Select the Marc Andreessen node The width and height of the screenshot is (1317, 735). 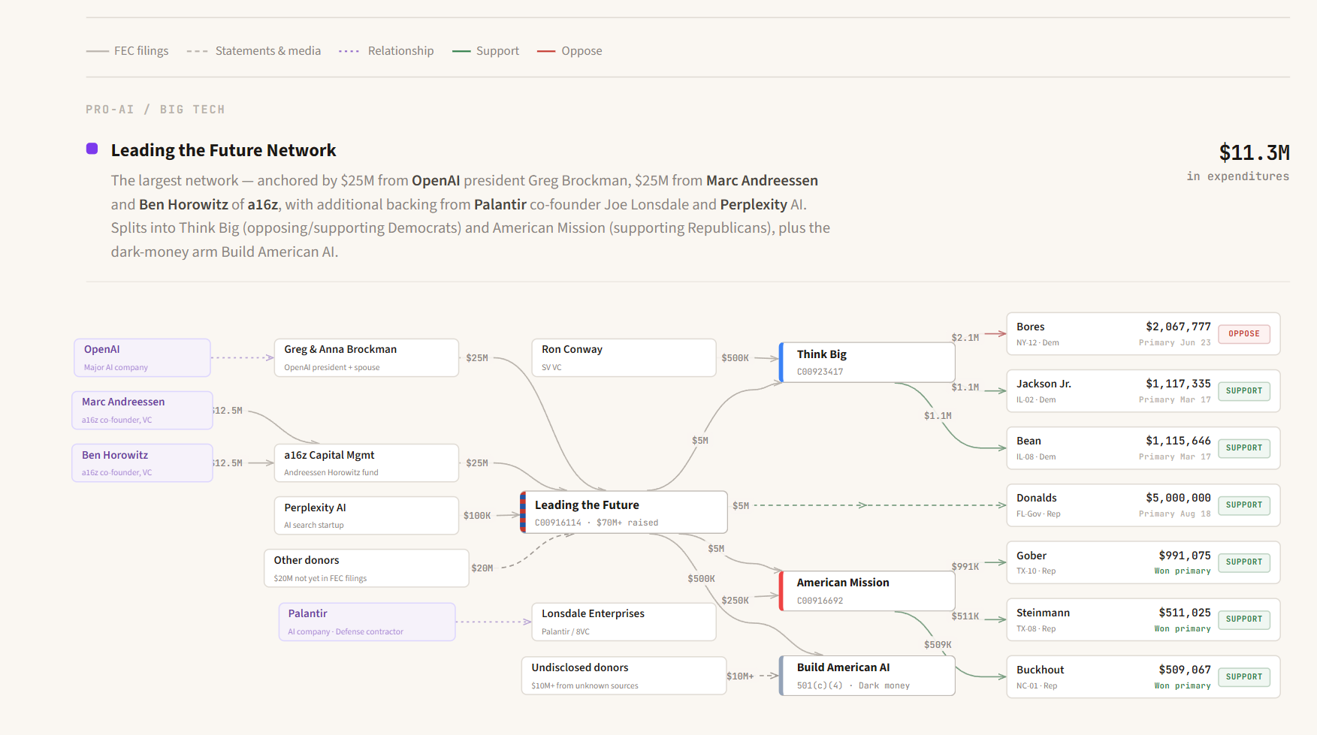142,410
